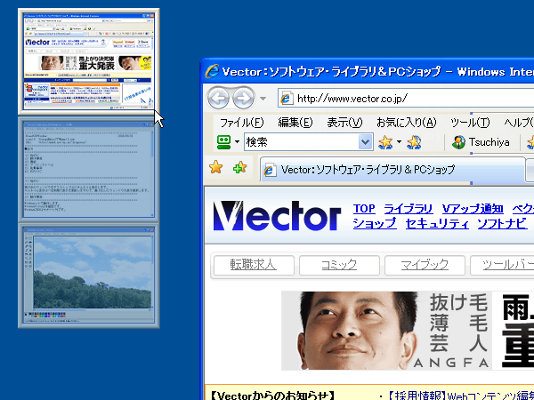Open the 検索 combo box dropdown arrow
This screenshot has height=400, width=534.
(x=365, y=142)
